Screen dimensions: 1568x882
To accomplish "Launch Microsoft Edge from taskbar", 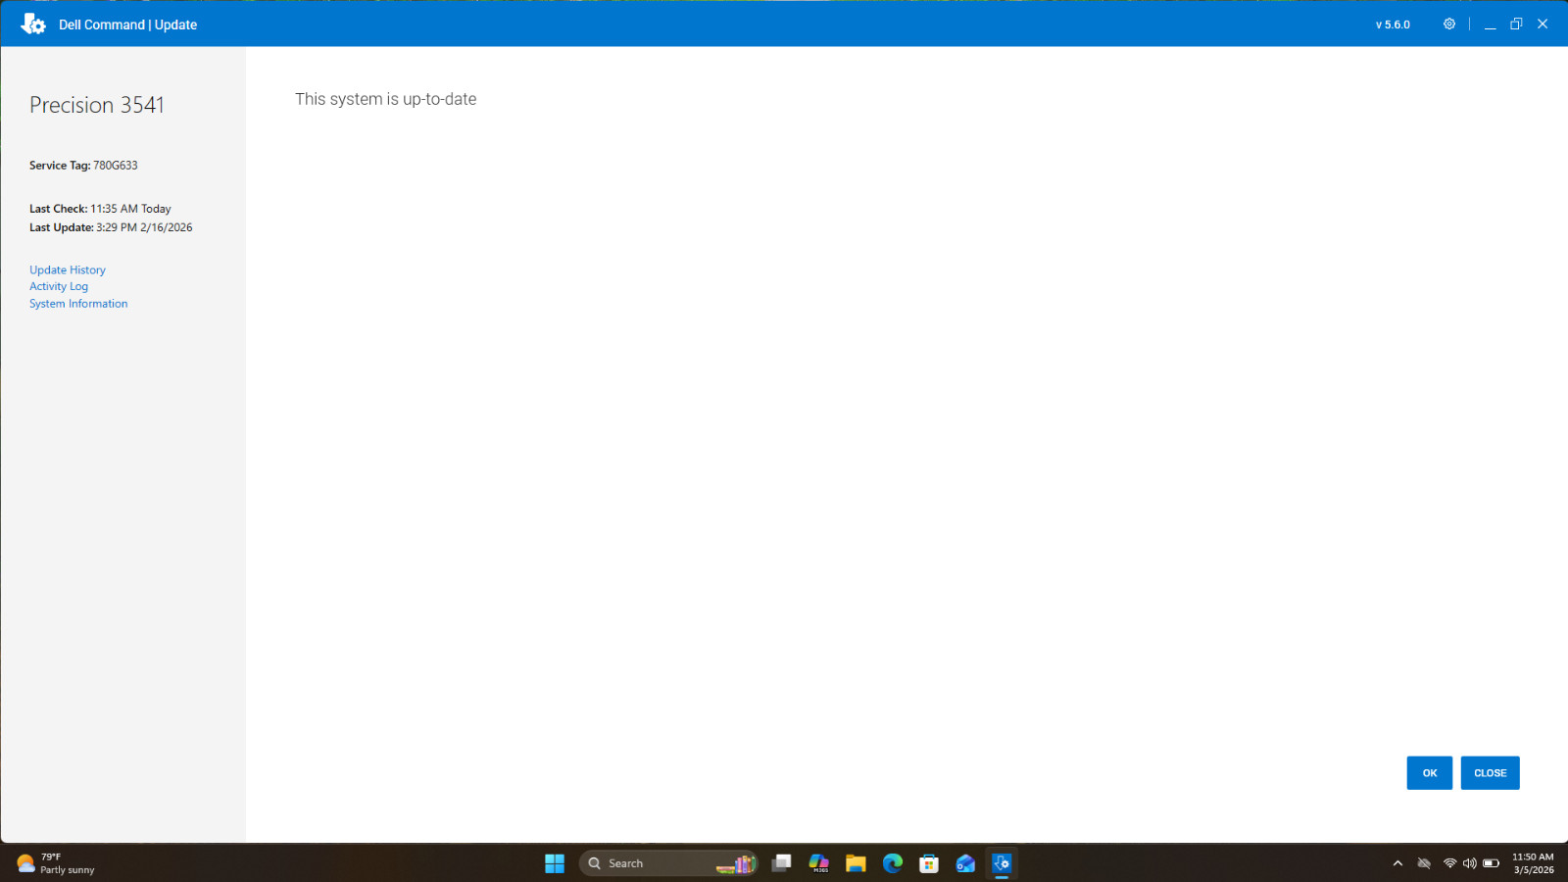I will pyautogui.click(x=892, y=863).
